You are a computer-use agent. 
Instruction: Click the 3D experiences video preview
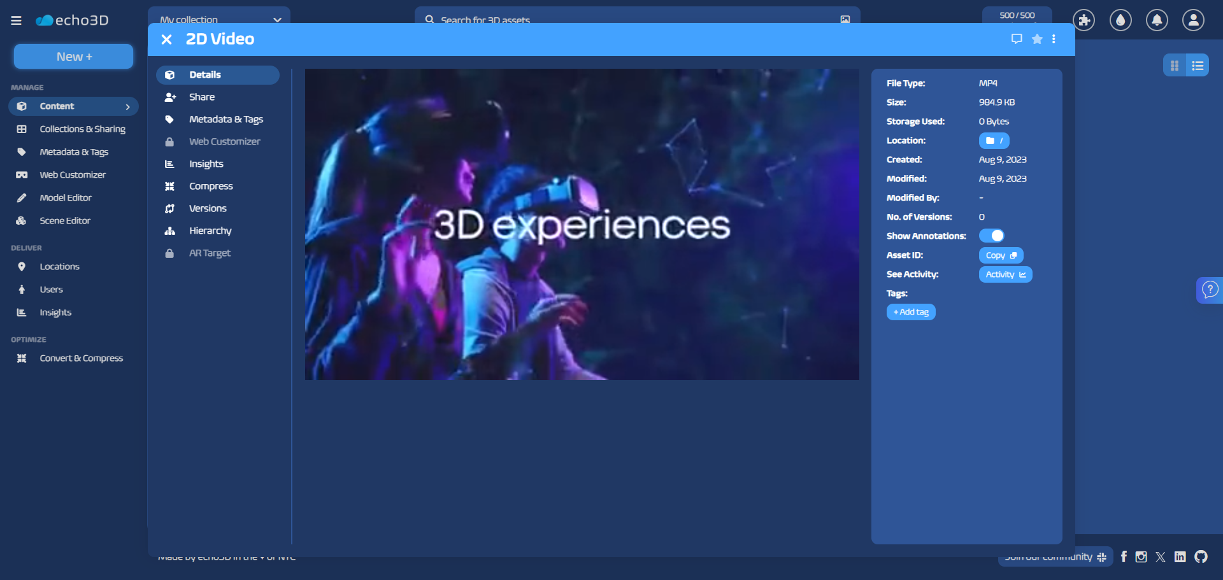click(x=582, y=224)
